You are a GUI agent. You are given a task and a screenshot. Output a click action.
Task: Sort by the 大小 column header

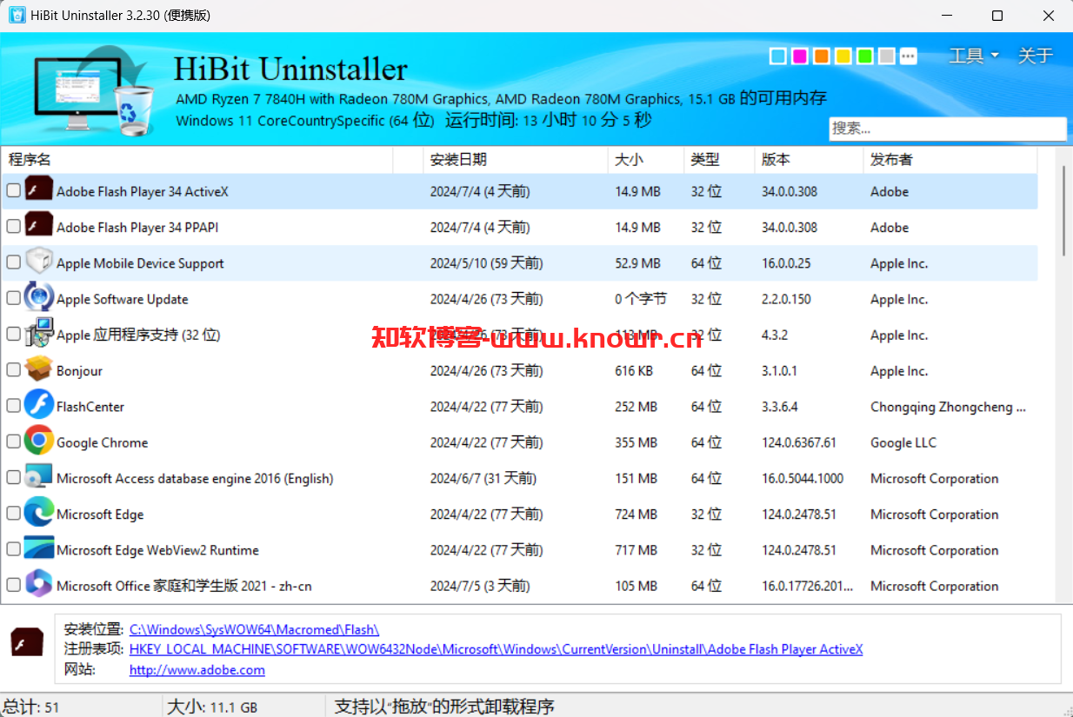(x=645, y=160)
